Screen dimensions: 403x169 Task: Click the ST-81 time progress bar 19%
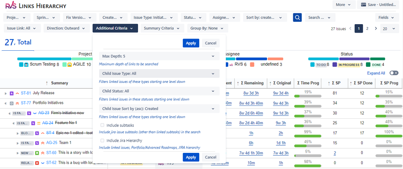click(308, 96)
